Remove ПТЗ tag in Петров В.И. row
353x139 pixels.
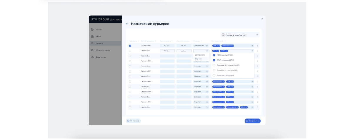point(218,51)
